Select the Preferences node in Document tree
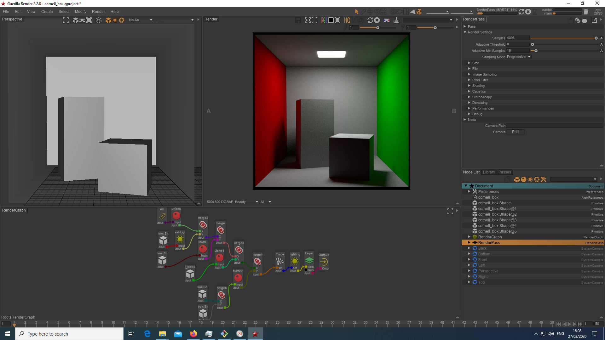This screenshot has width=605, height=340. tap(489, 191)
